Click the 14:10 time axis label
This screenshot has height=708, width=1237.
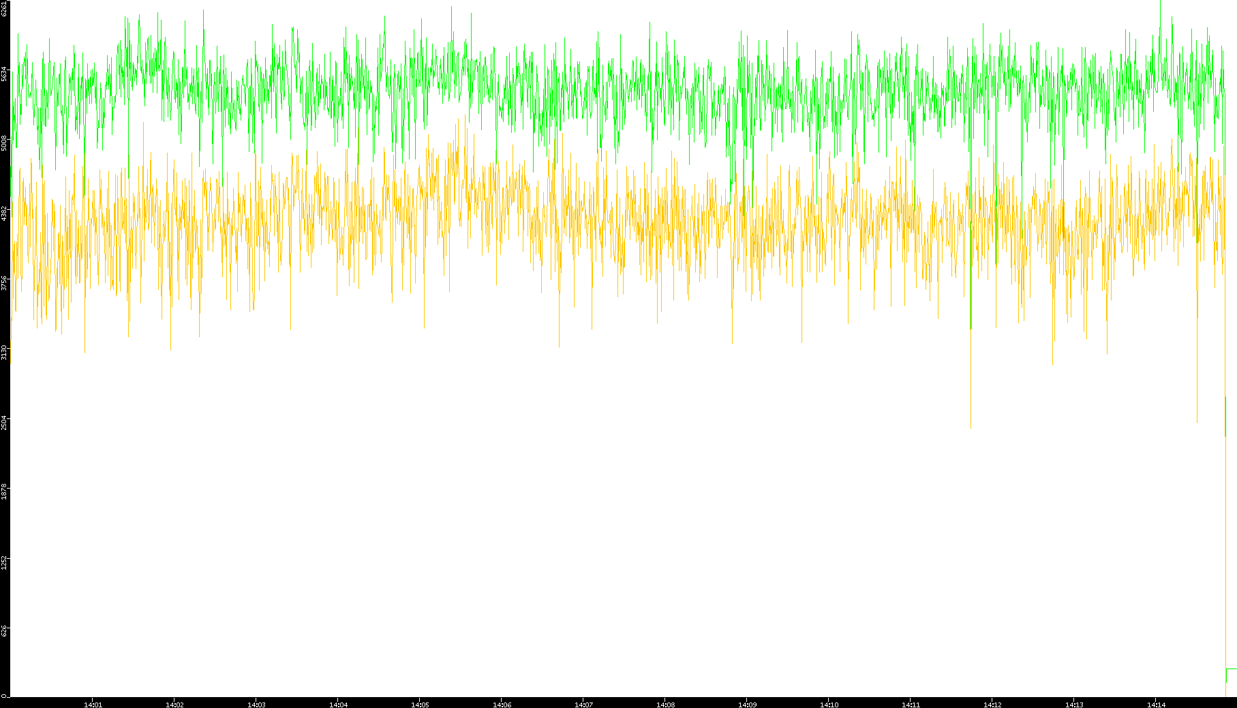[829, 704]
